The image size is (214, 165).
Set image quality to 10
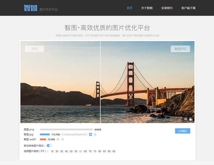pyautogui.click(x=52, y=151)
